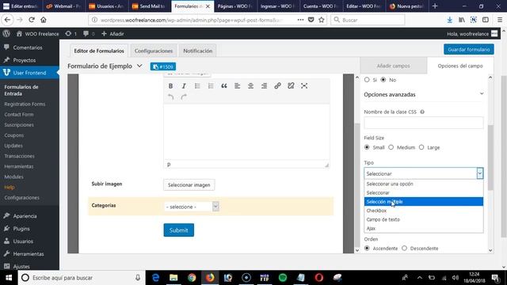This screenshot has height=285, width=507.
Task: Insert numbered list in editor
Action: click(x=211, y=86)
